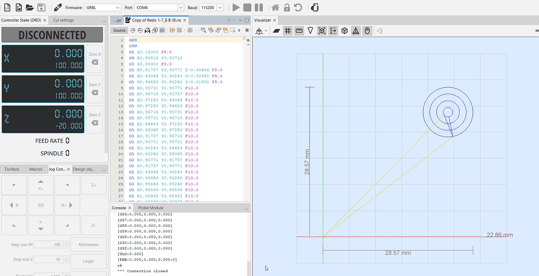Screen dimensions: 539x276
Task: Click the Millimeters unit button
Action: (x=88, y=244)
